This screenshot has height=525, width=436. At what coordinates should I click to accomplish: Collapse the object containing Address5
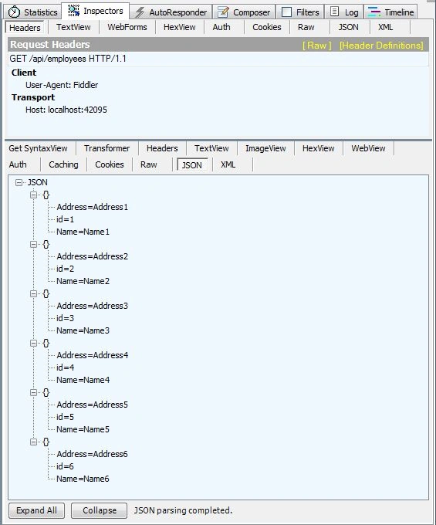[33, 392]
